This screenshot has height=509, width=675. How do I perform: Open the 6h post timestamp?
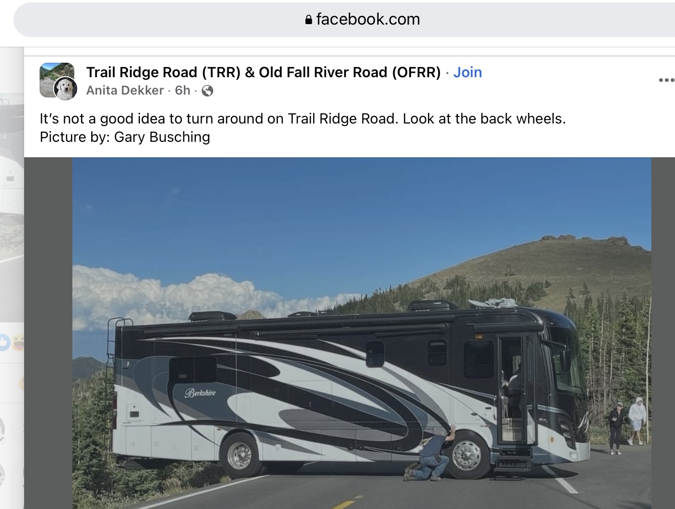click(x=182, y=91)
